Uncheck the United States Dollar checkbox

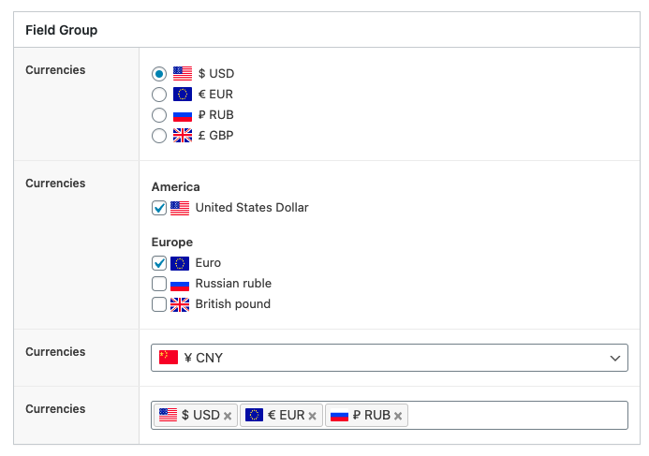pyautogui.click(x=159, y=208)
